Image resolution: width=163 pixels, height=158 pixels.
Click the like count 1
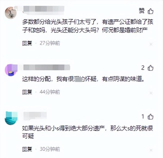(143, 116)
